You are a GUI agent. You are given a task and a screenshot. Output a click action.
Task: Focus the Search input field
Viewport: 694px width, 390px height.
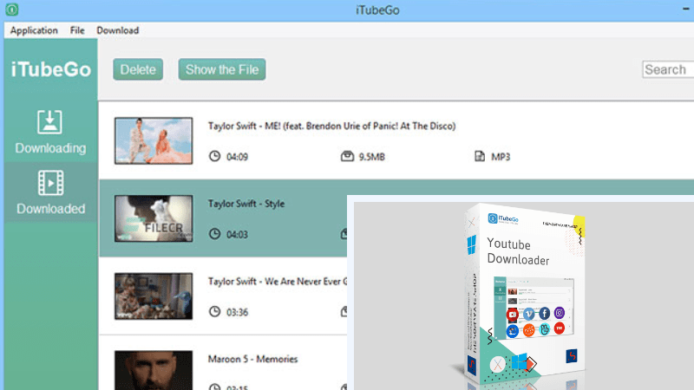tap(668, 69)
